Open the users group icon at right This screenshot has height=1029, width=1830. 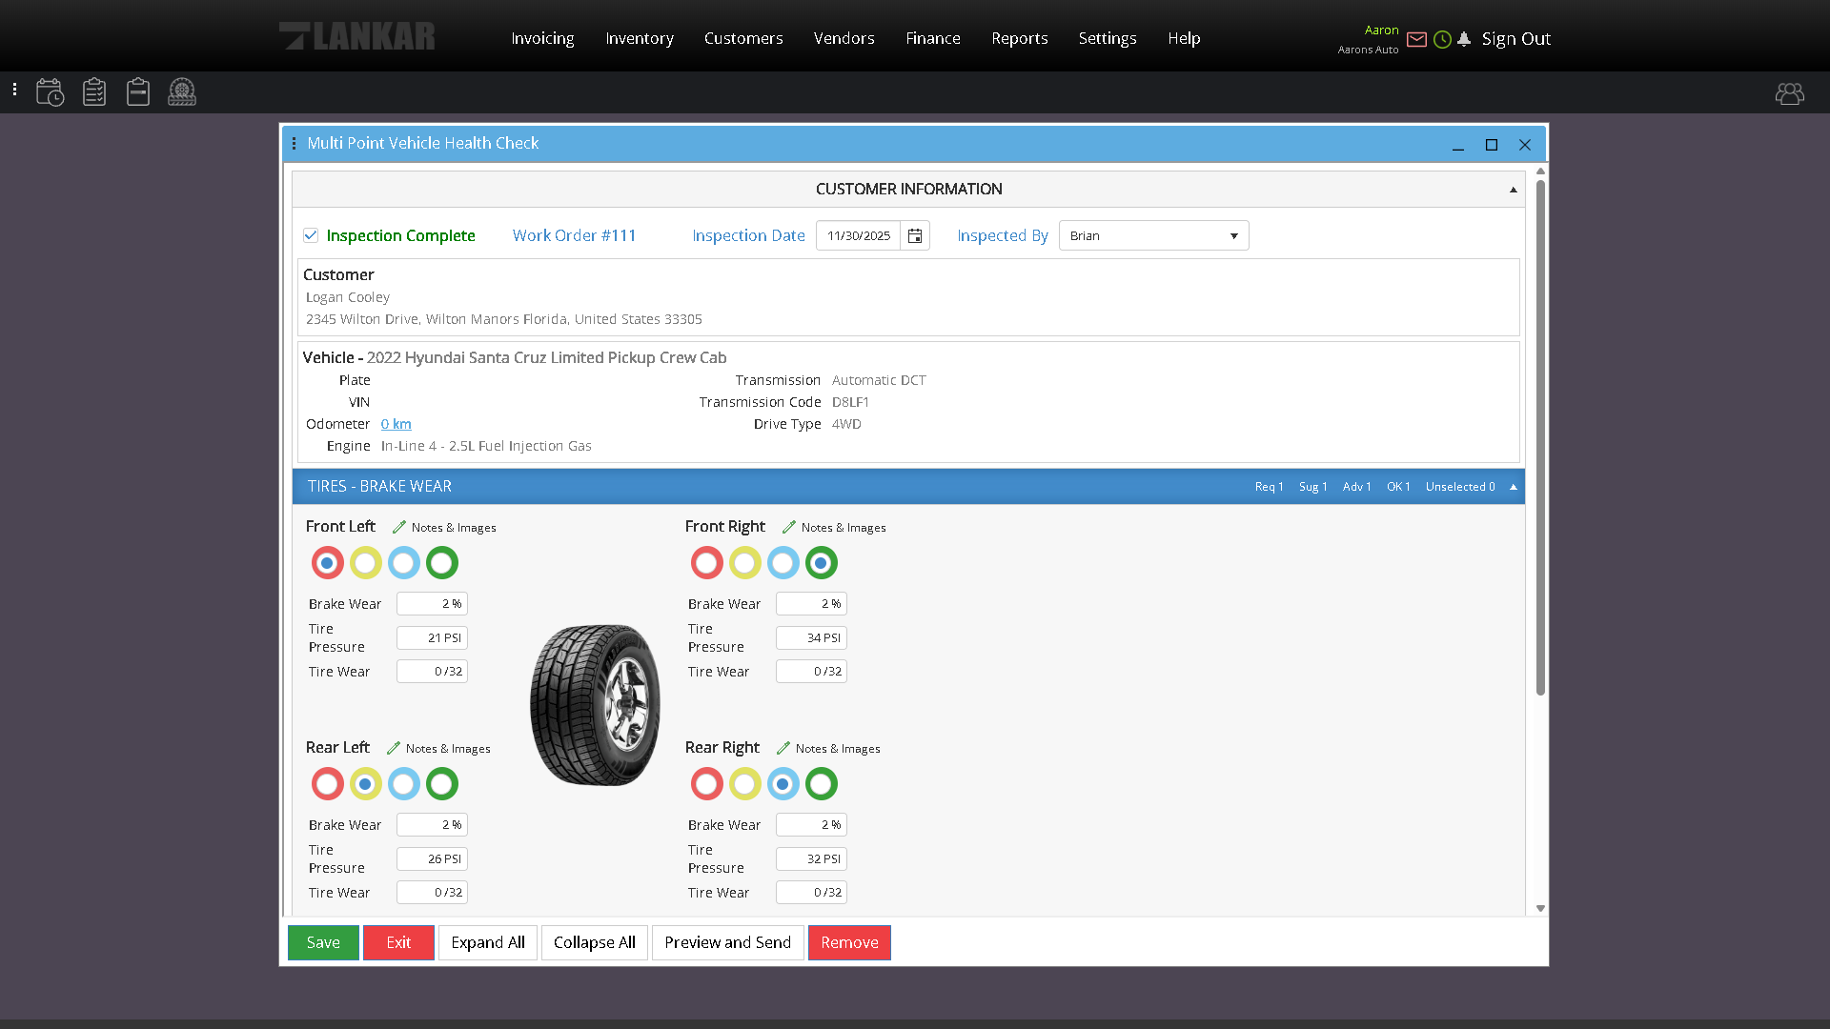pyautogui.click(x=1789, y=93)
